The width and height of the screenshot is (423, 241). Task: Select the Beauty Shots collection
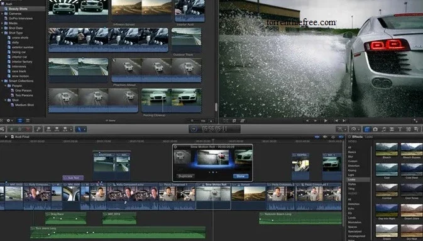(18, 9)
